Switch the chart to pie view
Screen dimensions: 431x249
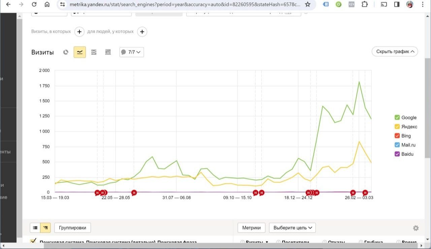(x=66, y=52)
